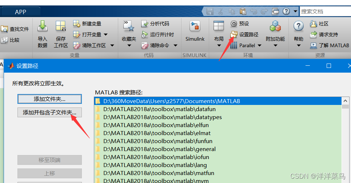
Task: Click the Help (帮助) question mark icon
Action: [298, 26]
